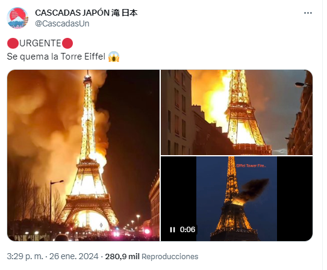This screenshot has width=327, height=270.
Task: Open the CASCADAS JAPÓN display name link
Action: coord(86,13)
